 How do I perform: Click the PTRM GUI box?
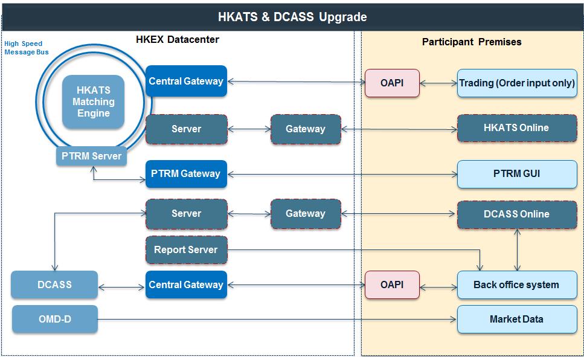[x=517, y=174]
